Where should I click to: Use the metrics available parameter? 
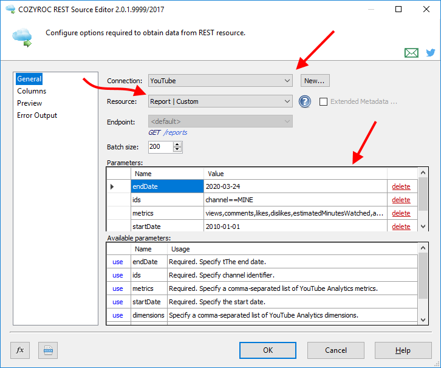pos(118,288)
